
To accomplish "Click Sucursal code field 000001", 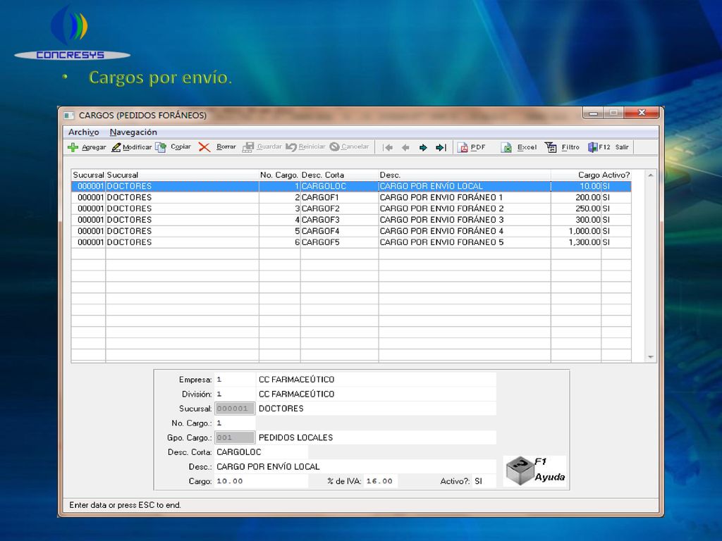I will point(234,409).
